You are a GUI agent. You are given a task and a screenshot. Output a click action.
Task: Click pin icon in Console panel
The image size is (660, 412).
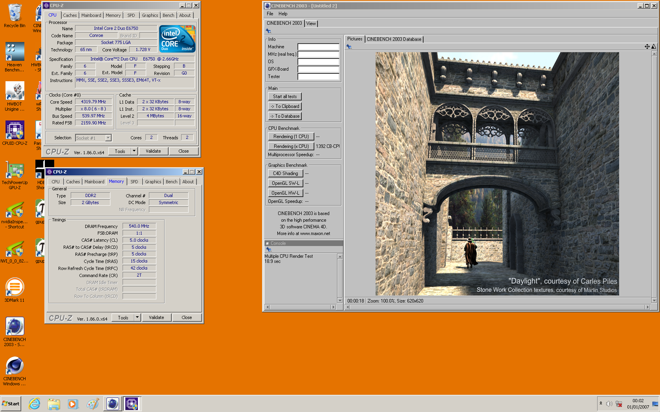pos(269,250)
